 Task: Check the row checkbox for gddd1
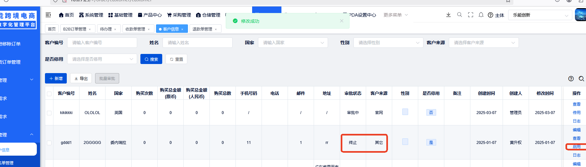(49, 143)
